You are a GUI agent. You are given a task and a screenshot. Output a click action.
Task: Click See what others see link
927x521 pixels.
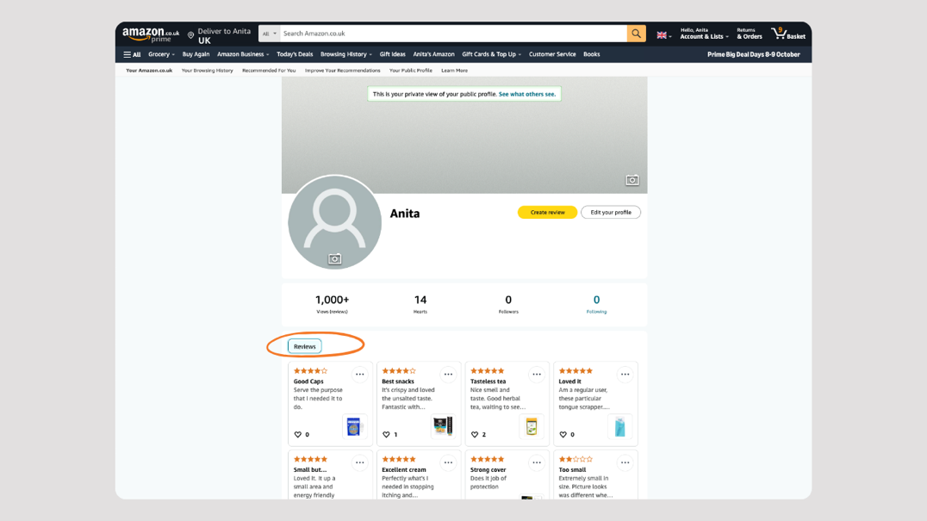pyautogui.click(x=526, y=94)
